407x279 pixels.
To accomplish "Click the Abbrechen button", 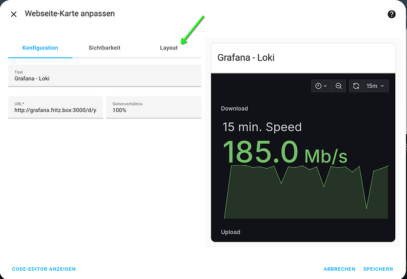I will point(339,269).
